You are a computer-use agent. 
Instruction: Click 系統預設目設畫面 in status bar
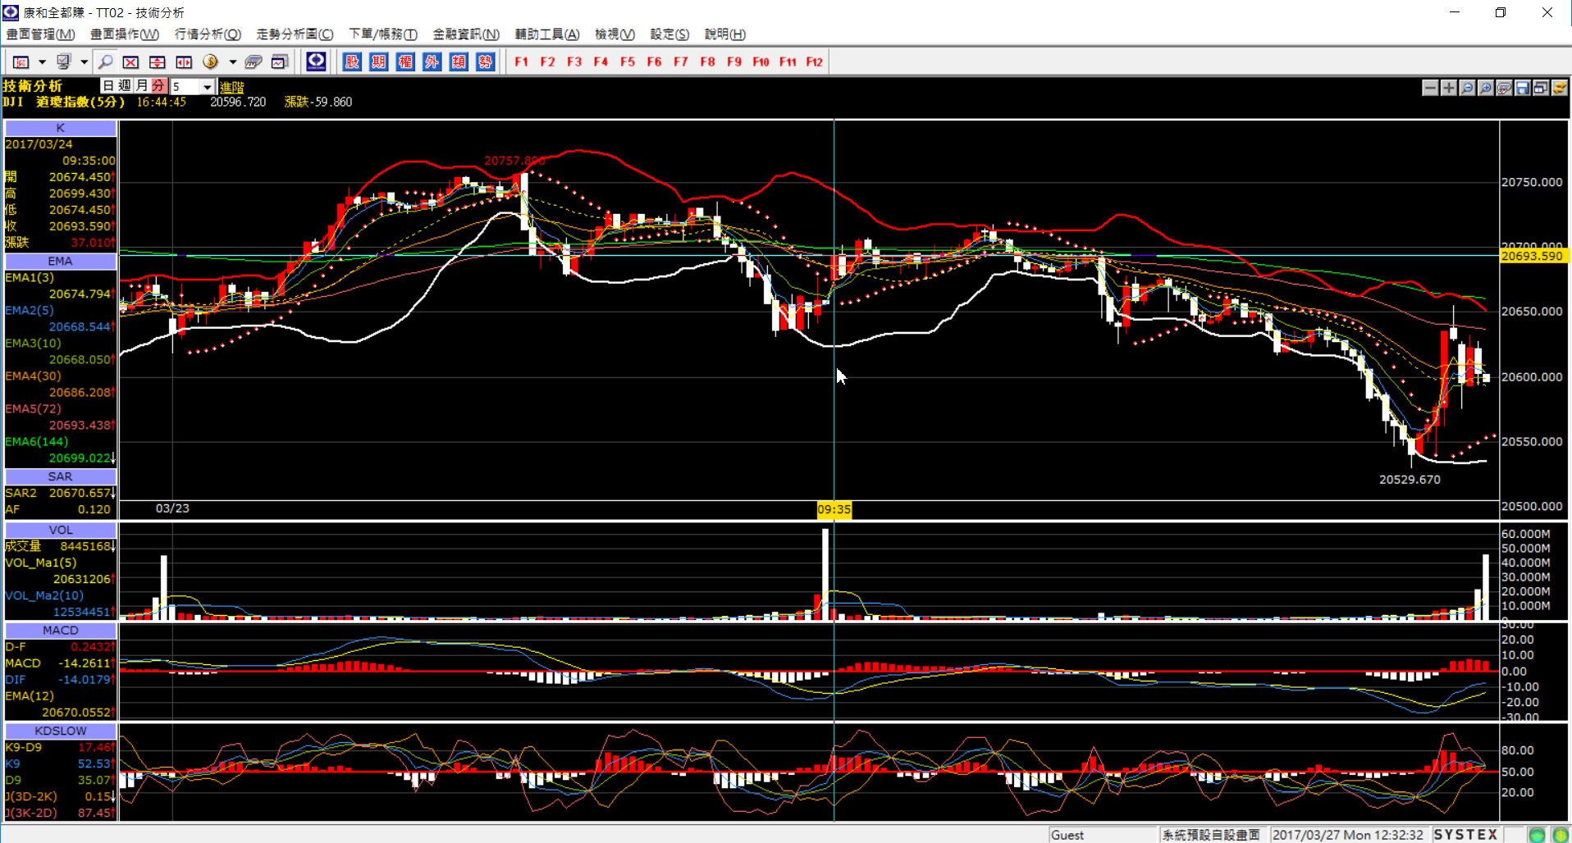click(x=1211, y=835)
